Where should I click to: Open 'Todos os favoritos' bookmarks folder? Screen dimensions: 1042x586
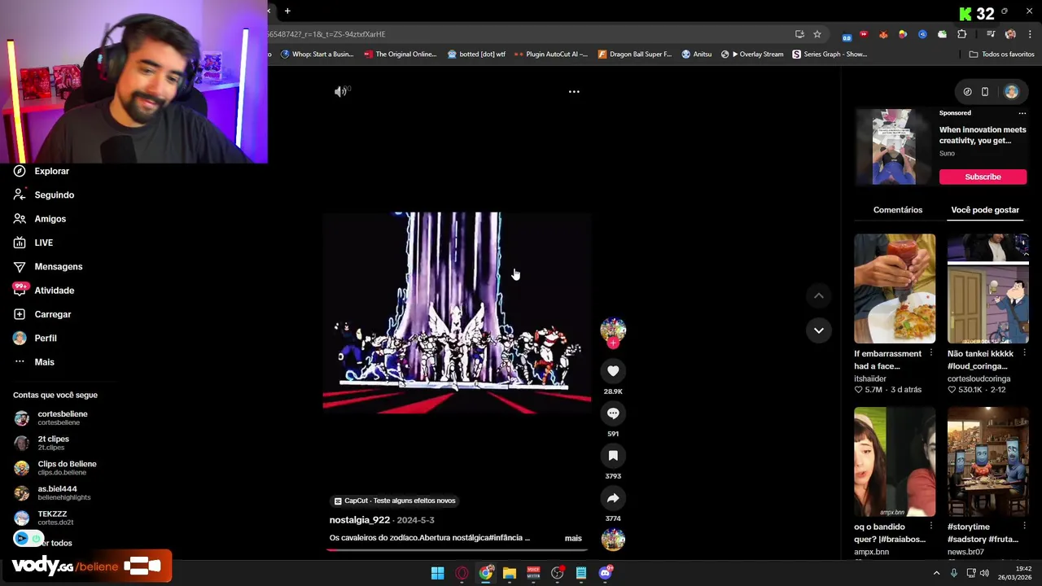[1001, 55]
